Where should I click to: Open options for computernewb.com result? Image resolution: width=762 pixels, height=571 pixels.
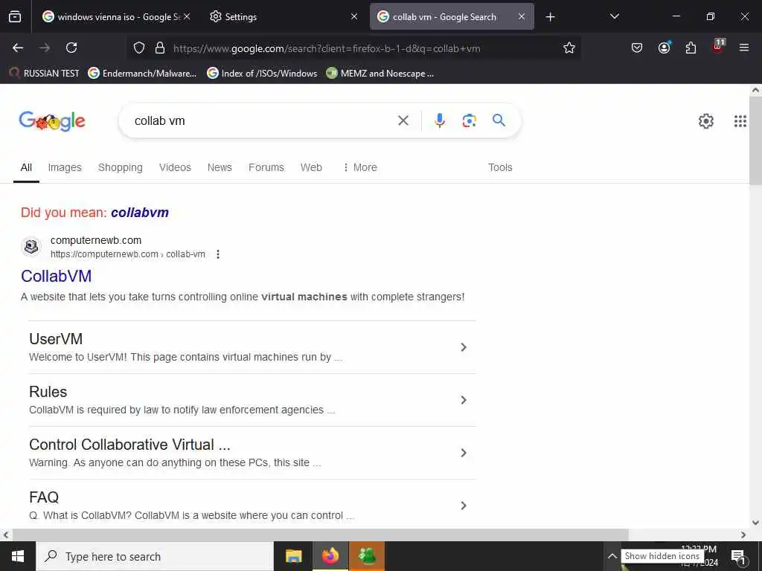click(218, 254)
